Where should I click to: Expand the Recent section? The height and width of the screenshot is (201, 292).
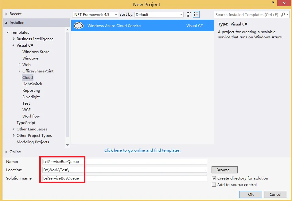[6, 14]
